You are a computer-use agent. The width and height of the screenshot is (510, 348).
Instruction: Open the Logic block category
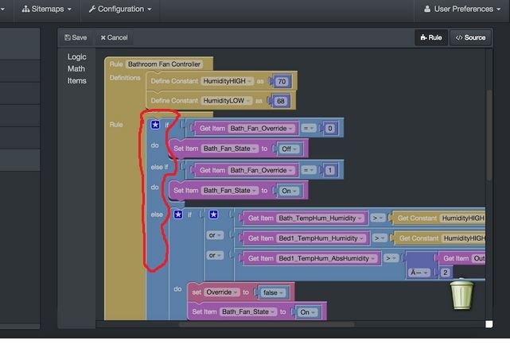click(76, 57)
